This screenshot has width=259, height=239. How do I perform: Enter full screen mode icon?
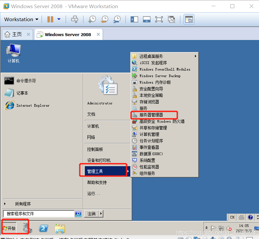(x=159, y=19)
